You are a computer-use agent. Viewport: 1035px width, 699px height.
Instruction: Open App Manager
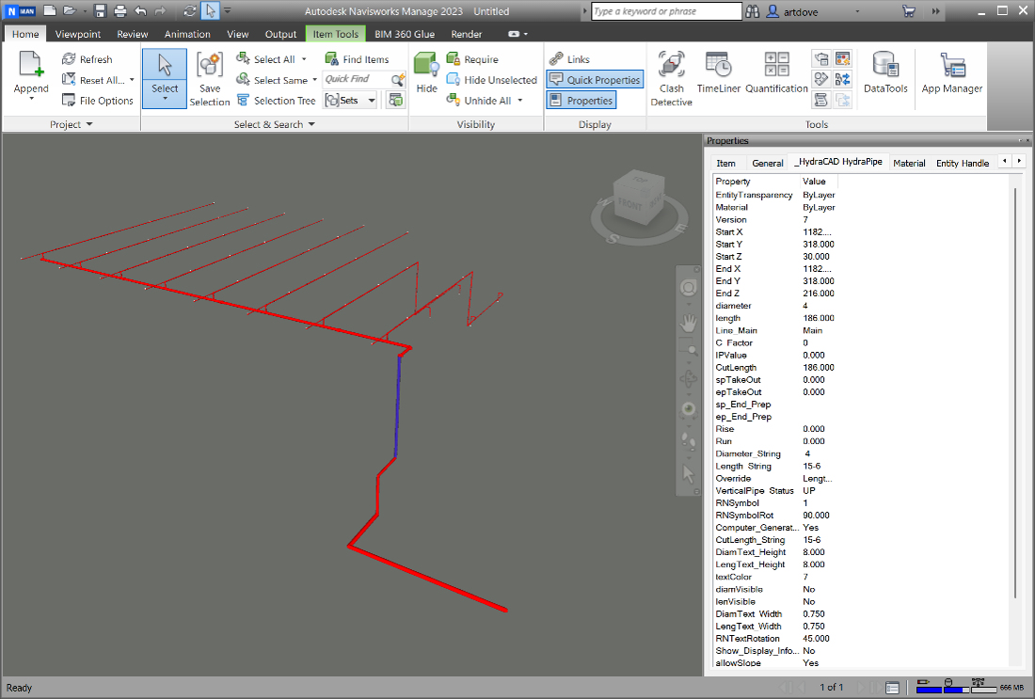(952, 72)
